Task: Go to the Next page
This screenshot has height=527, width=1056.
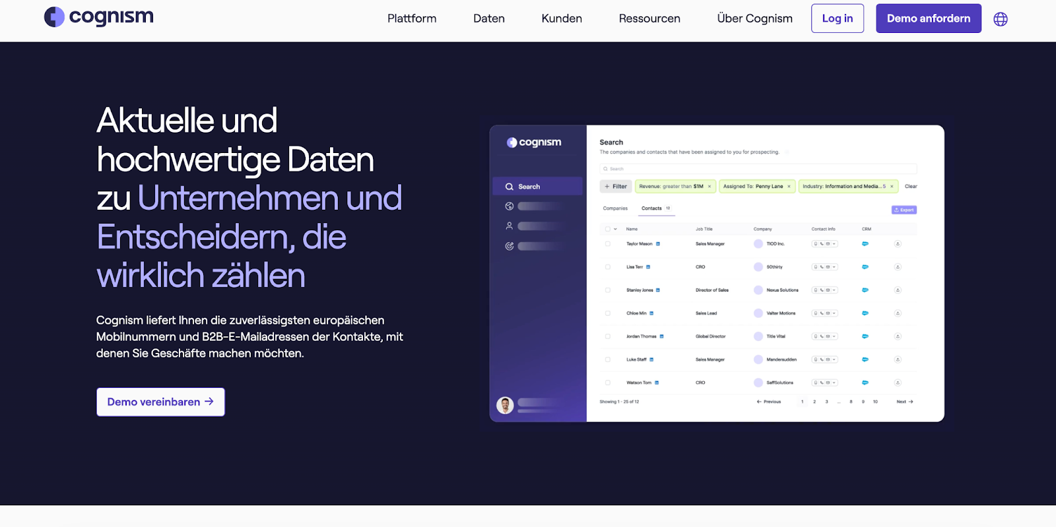Action: pos(905,402)
